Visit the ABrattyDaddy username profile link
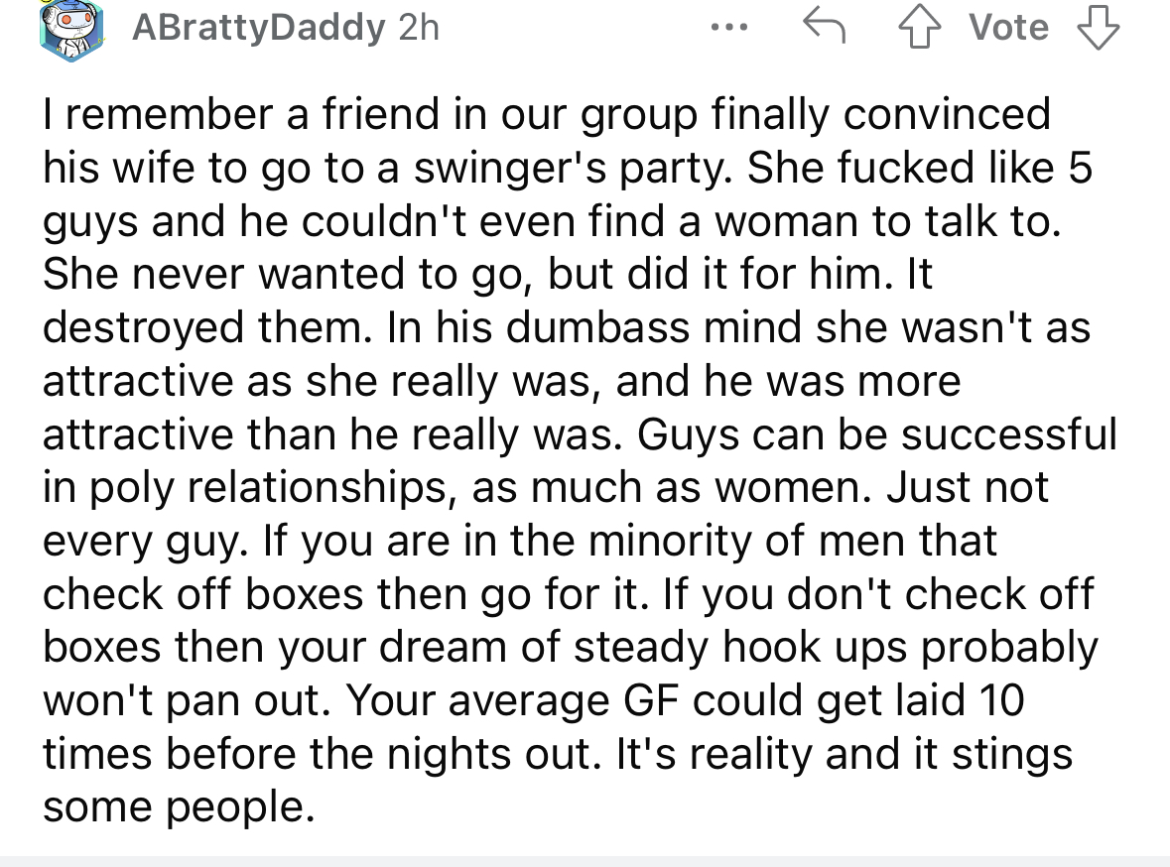This screenshot has width=1170, height=867. [x=259, y=28]
